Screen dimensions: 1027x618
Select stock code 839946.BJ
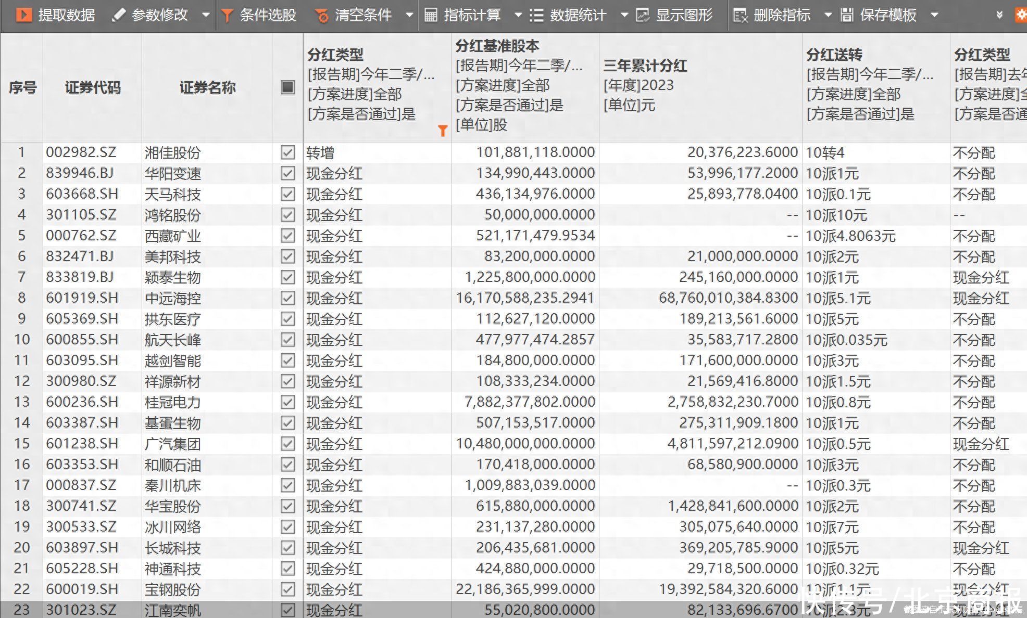pyautogui.click(x=80, y=173)
